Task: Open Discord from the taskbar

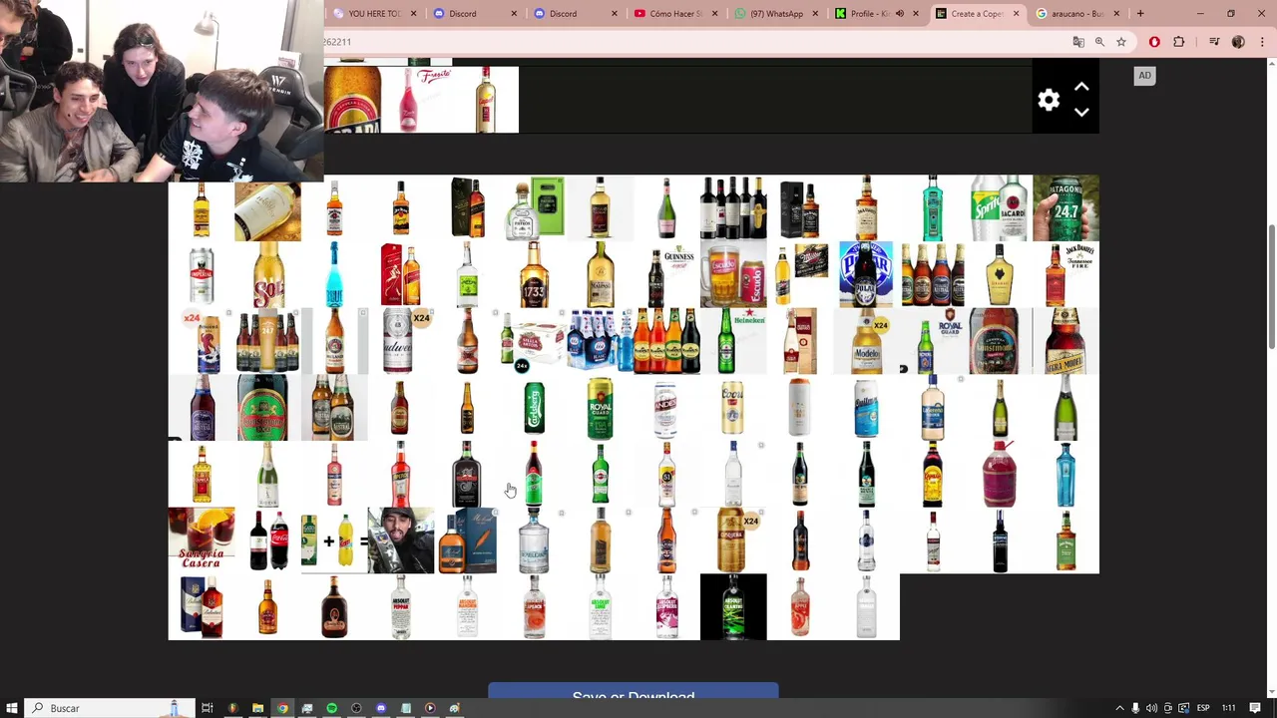Action: 381,708
